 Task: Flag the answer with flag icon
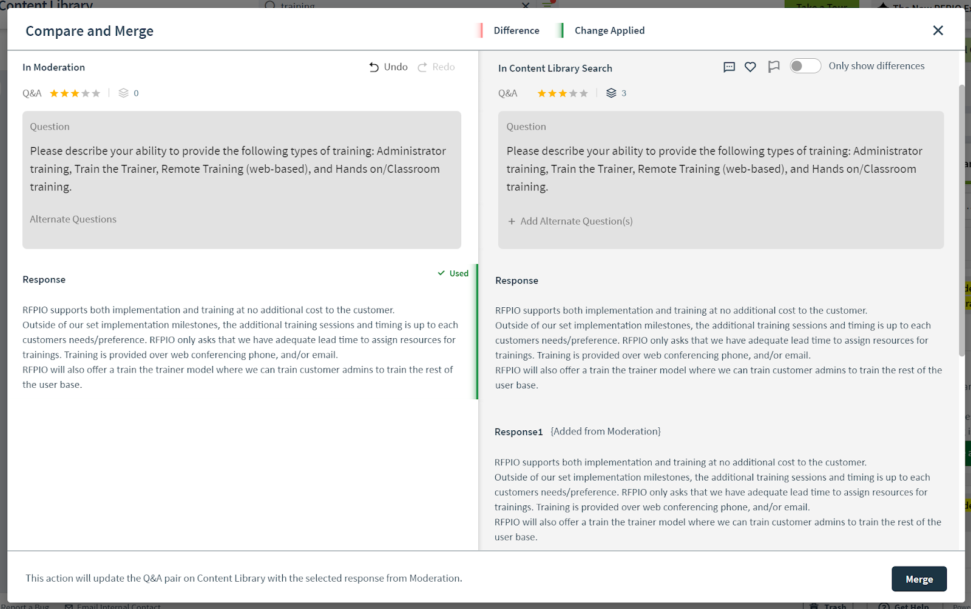click(x=774, y=67)
